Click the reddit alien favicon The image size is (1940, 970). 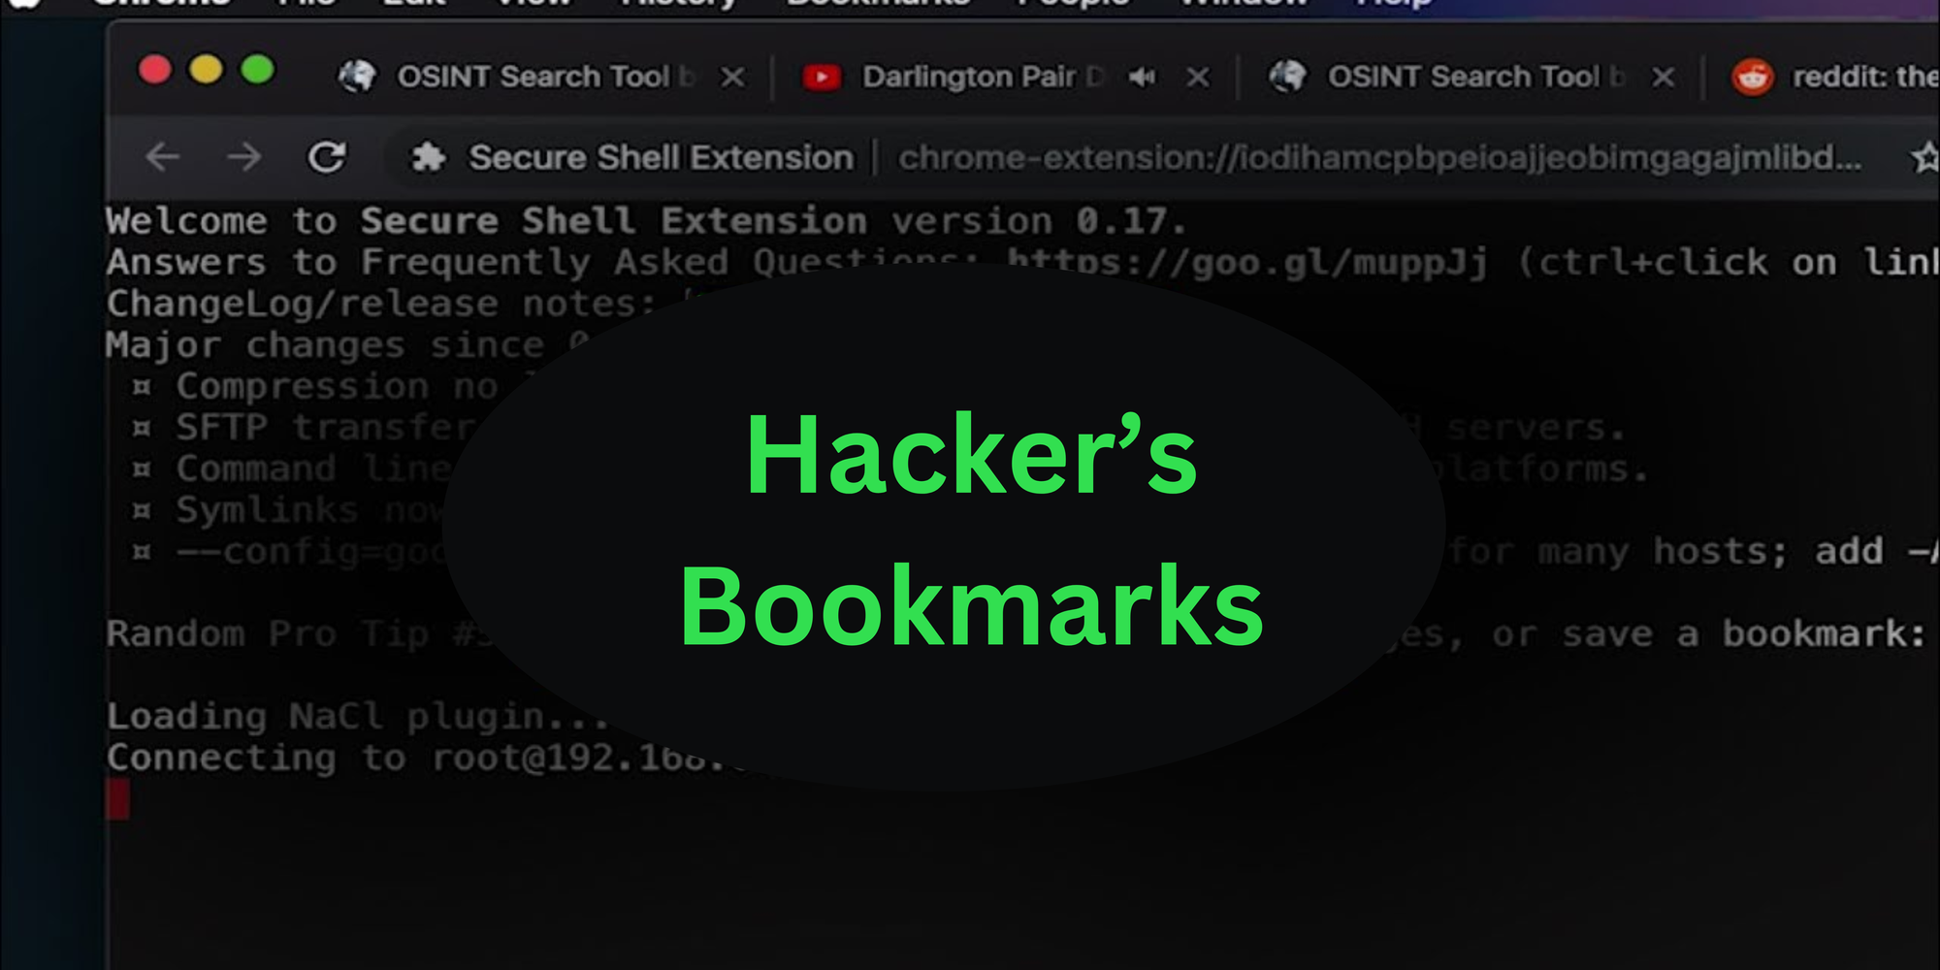(x=1753, y=77)
